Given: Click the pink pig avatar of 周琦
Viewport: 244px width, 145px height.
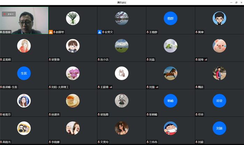Looking at the screenshot, I should coord(219,46).
